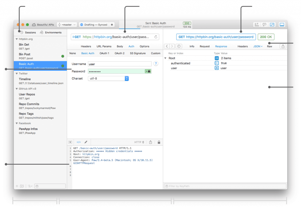Click the help question mark beside Username
Viewport: 301px width, 211px height.
pyautogui.click(x=155, y=64)
